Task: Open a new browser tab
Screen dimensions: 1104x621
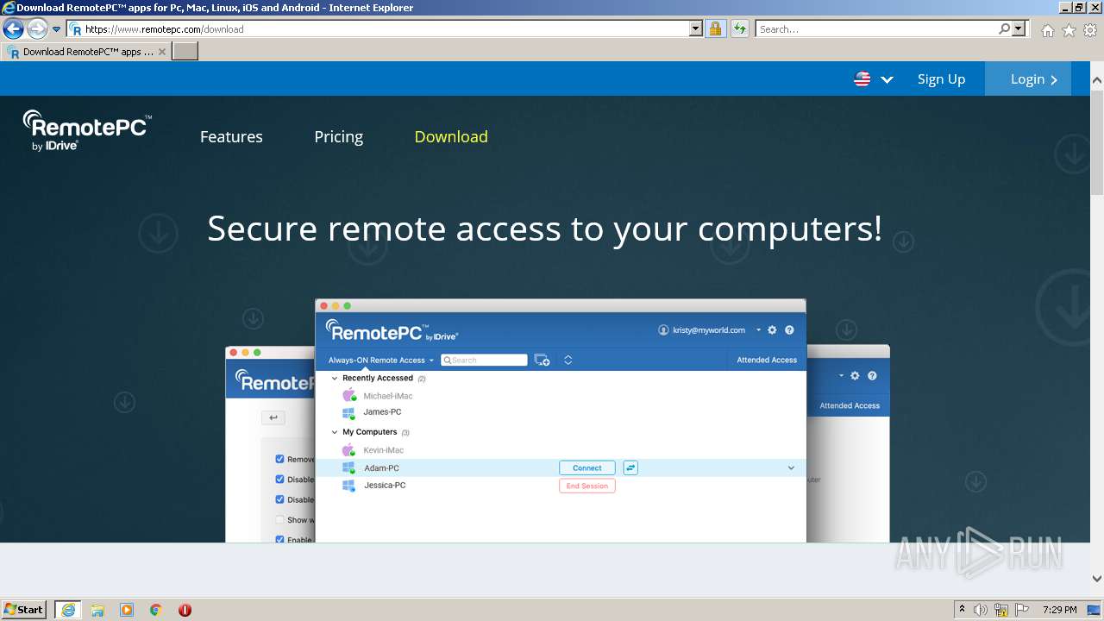Action: click(x=185, y=52)
